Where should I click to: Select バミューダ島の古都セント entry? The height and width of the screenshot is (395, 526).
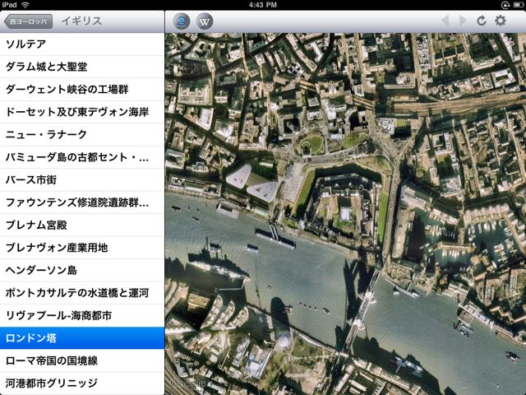click(x=82, y=157)
